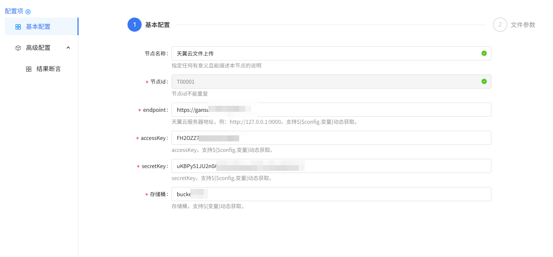Select 结果断言 in the sidebar
Screen dimensions: 553x257
[x=49, y=69]
